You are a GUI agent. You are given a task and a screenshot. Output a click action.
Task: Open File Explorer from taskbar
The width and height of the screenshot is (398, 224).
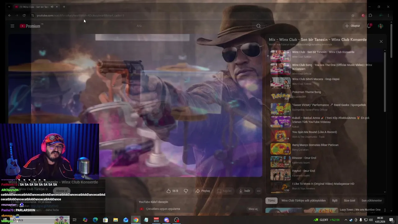tap(116, 220)
